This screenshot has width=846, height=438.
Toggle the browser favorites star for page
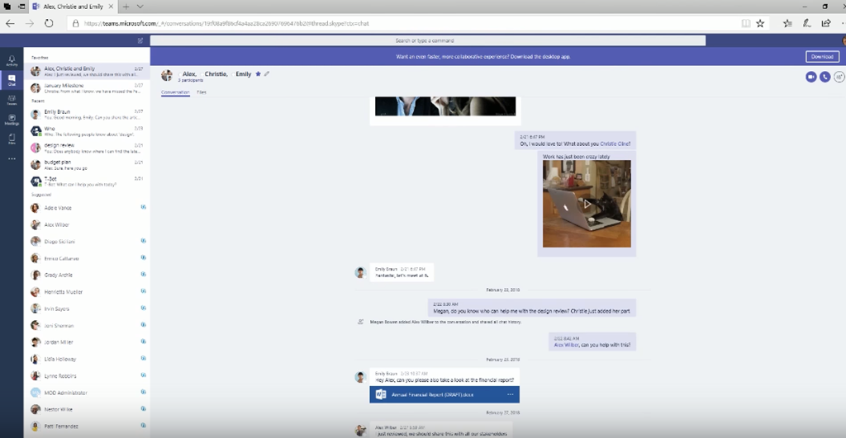coord(760,23)
